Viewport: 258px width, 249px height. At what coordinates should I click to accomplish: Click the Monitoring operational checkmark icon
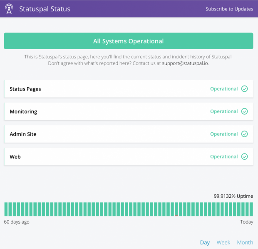(x=244, y=111)
